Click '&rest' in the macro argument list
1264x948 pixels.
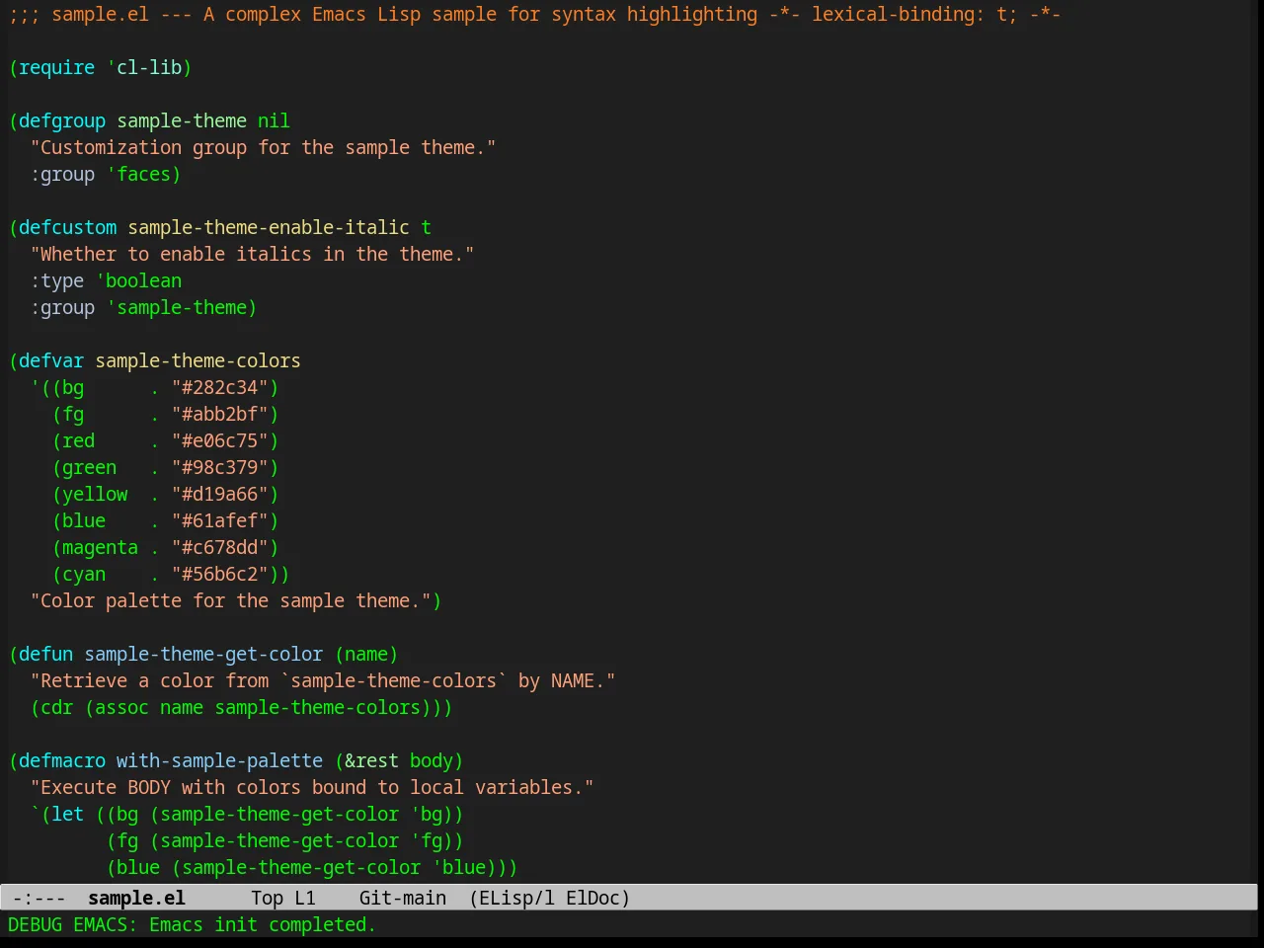tap(372, 760)
